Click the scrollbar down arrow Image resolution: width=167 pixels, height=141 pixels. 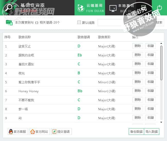tap(161, 122)
